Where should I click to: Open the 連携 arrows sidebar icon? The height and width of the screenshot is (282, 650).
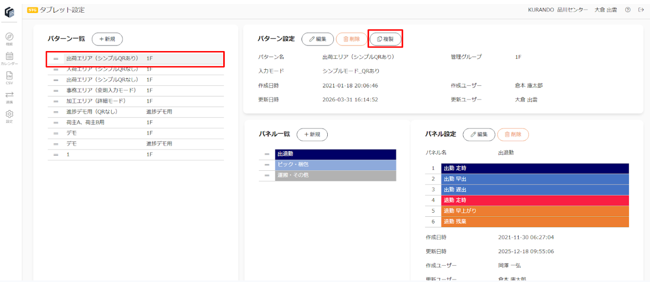pos(9,95)
